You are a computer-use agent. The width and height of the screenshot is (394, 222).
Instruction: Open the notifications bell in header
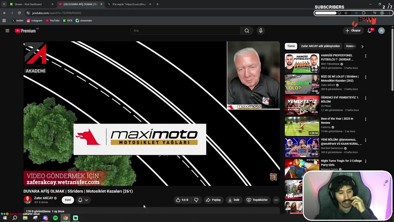pyautogui.click(x=370, y=31)
